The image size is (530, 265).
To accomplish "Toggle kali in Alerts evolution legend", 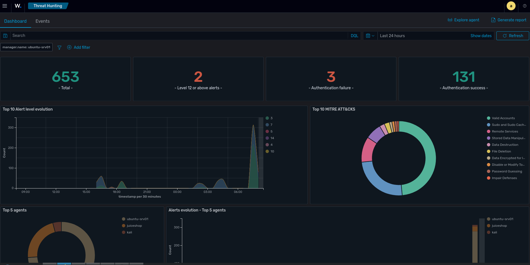I will click(x=492, y=232).
